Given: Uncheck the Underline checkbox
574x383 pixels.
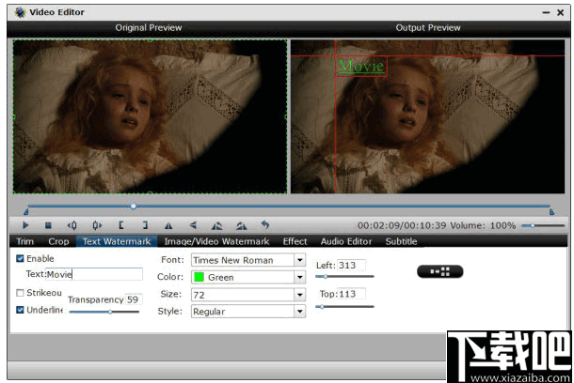Looking at the screenshot, I should click(x=20, y=310).
